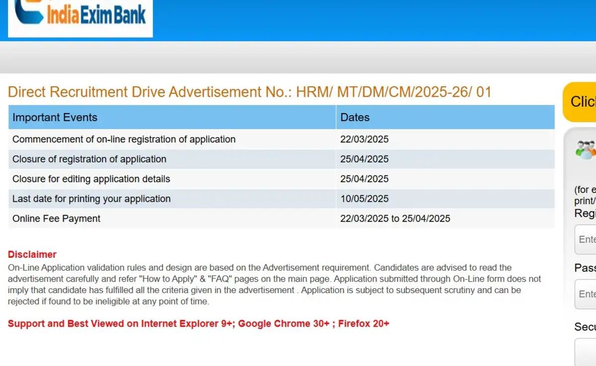This screenshot has width=596, height=366.
Task: Click the Security code input box
Action: click(586, 352)
